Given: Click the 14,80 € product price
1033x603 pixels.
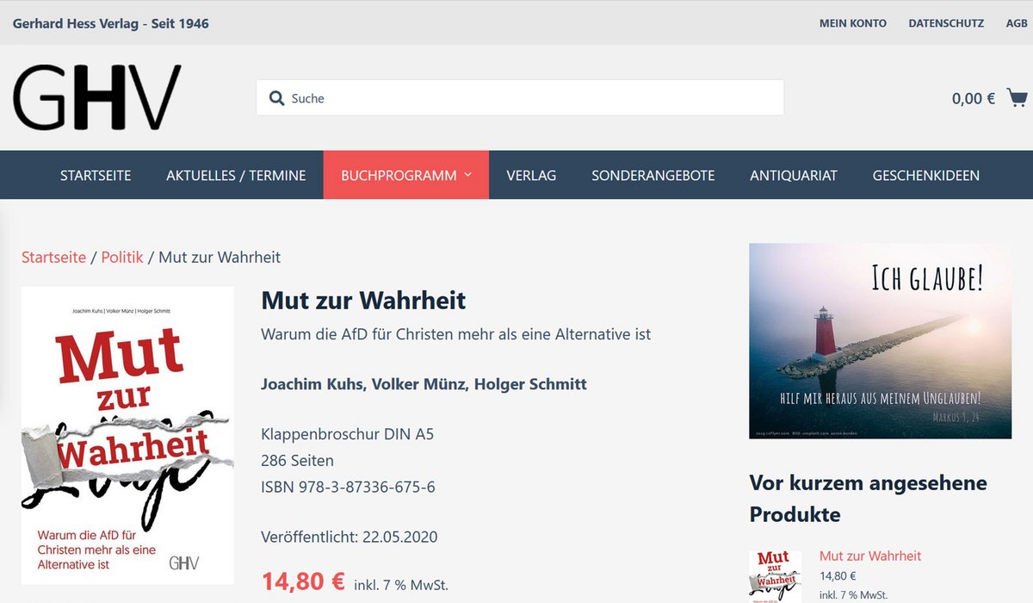Looking at the screenshot, I should click(304, 581).
